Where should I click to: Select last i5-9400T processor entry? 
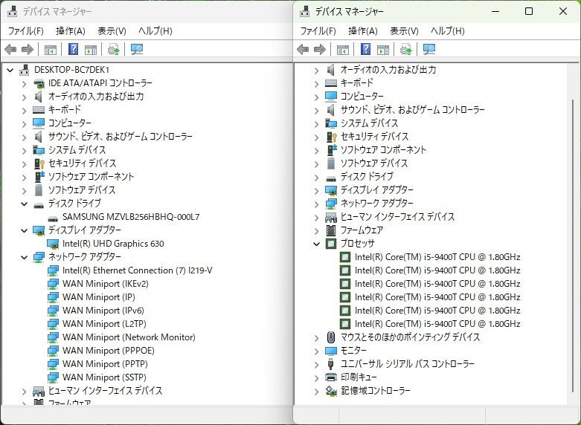[x=437, y=323]
